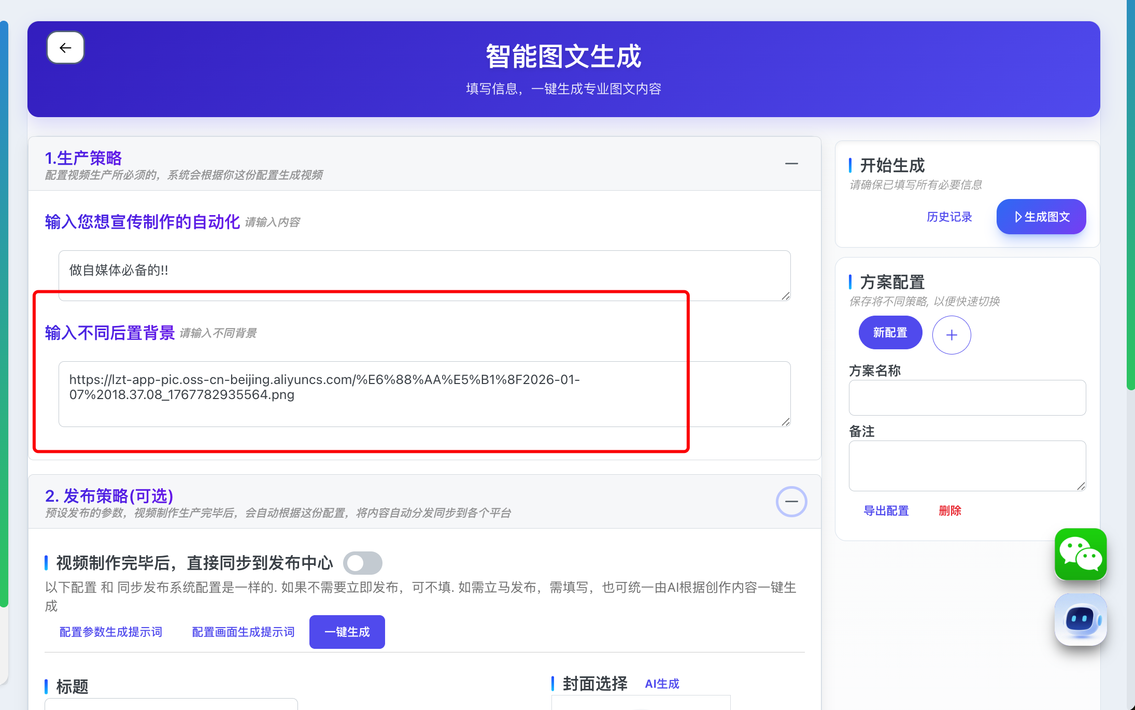Viewport: 1135px width, 710px height.
Task: Click into the 备注 text area
Action: coord(967,465)
